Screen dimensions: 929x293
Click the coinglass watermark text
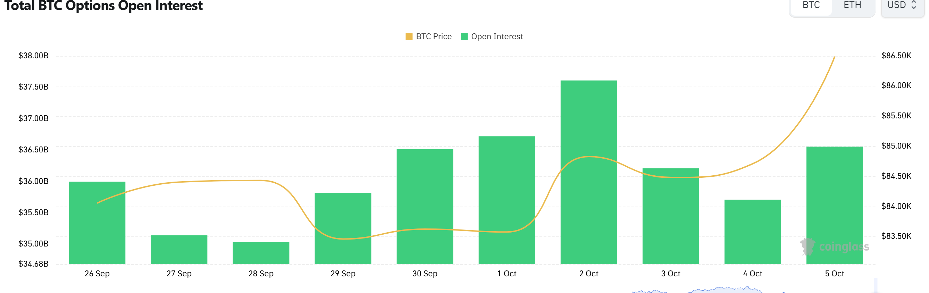click(844, 247)
